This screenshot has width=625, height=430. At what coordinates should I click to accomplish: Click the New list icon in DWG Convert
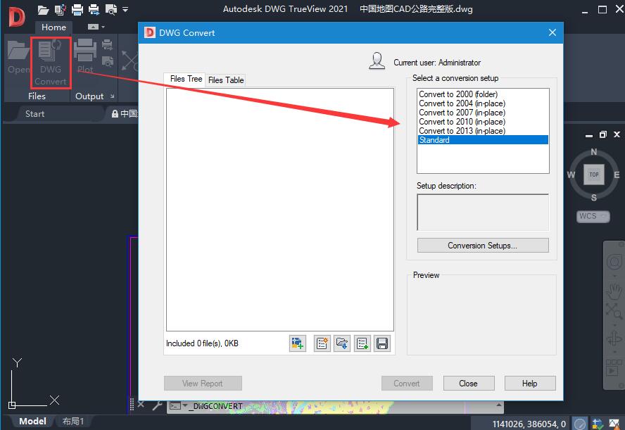tap(322, 343)
